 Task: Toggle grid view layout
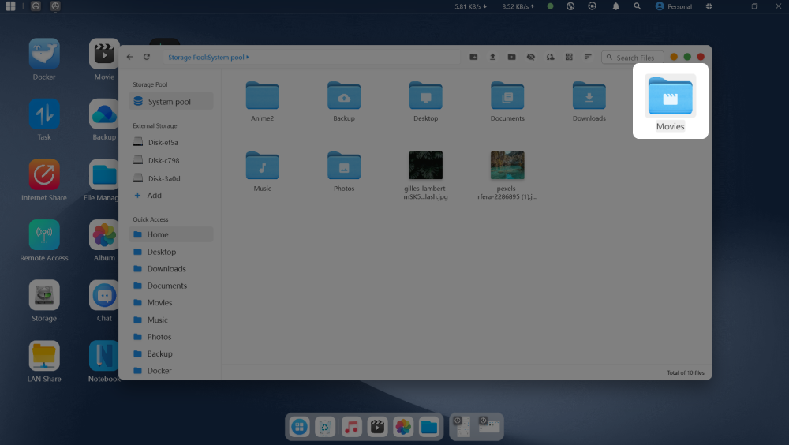click(569, 57)
